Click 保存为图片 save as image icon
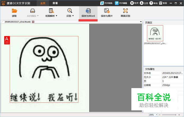184x117 pixels. [107, 11]
